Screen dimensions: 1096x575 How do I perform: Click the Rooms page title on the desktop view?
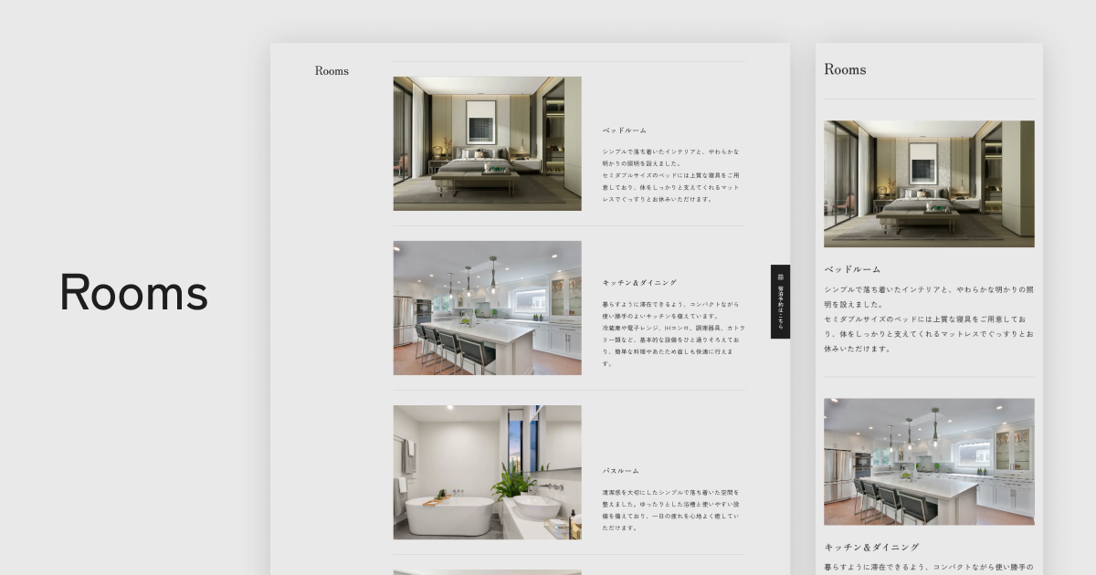(x=332, y=70)
